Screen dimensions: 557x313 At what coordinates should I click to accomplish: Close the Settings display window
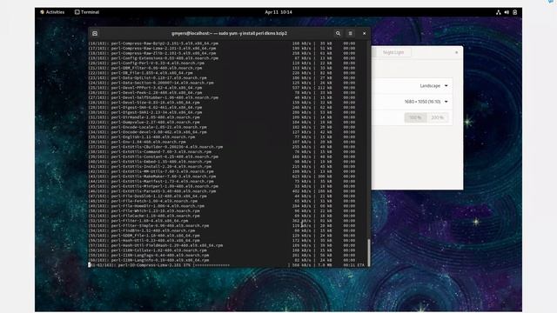[456, 52]
